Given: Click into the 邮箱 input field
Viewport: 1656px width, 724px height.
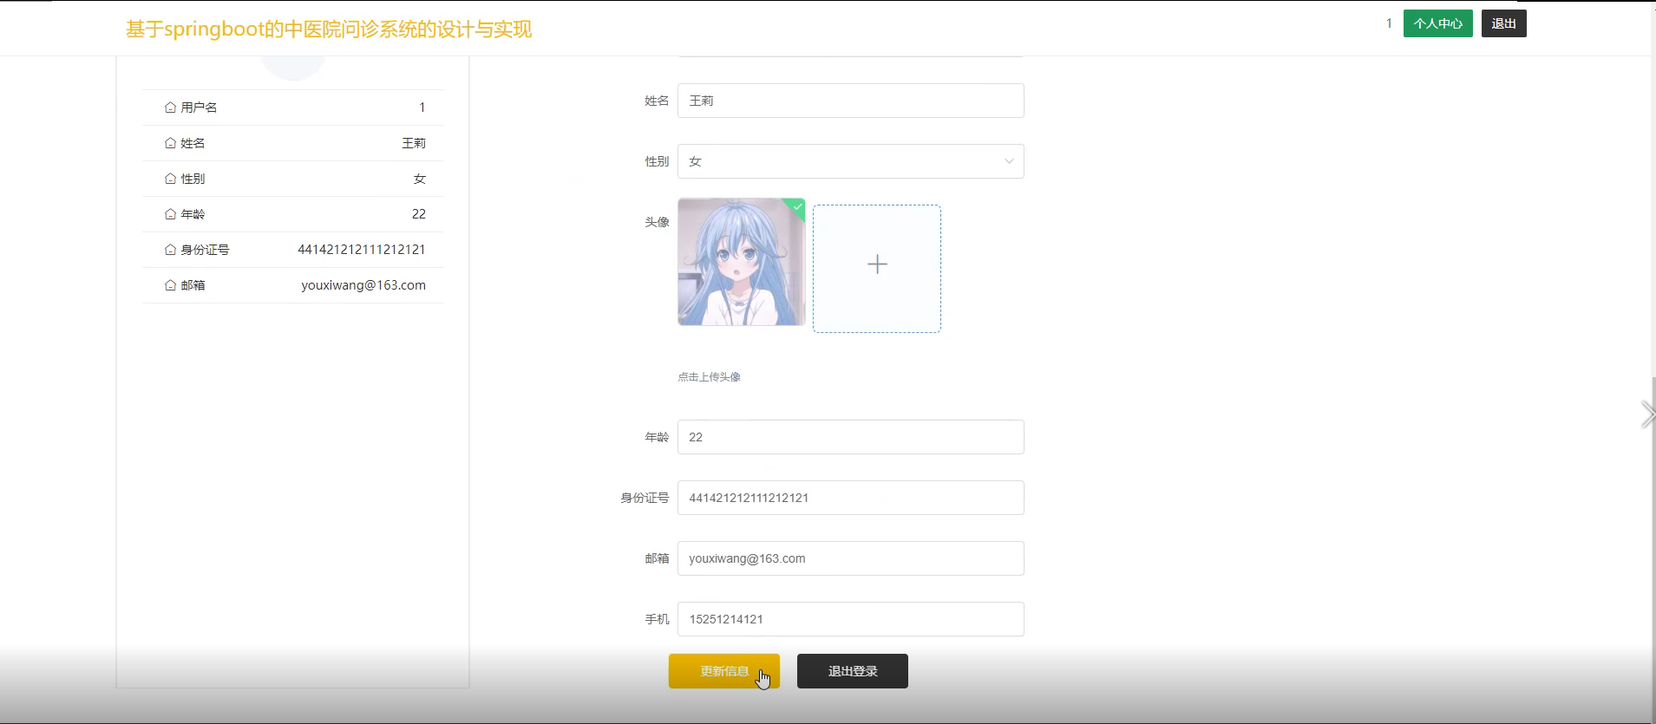Looking at the screenshot, I should point(851,558).
